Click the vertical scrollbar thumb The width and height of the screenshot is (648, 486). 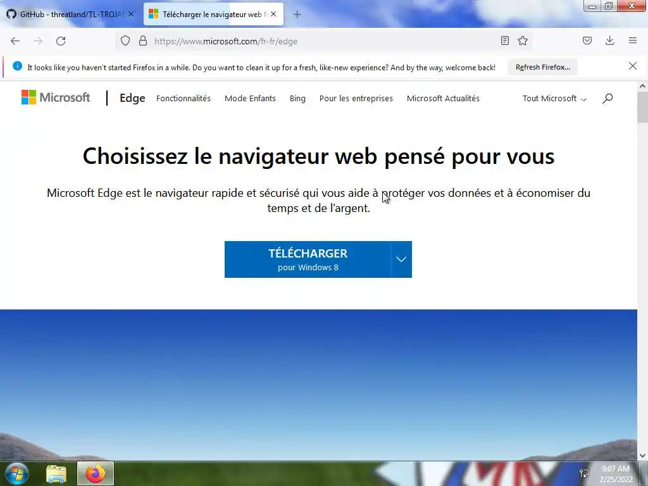[642, 108]
